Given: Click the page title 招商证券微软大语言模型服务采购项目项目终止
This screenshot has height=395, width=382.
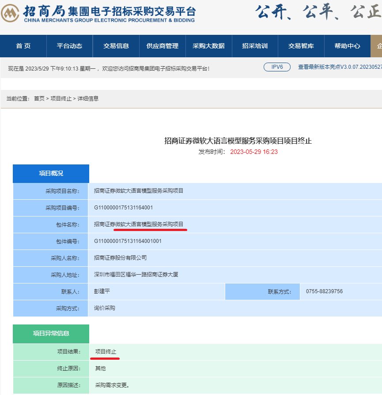Looking at the screenshot, I should click(238, 141).
